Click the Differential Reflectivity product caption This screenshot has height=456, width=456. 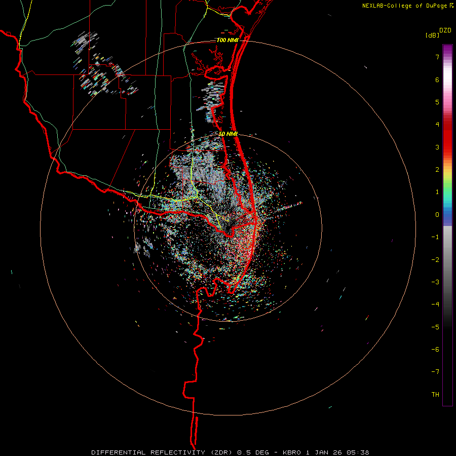click(230, 452)
